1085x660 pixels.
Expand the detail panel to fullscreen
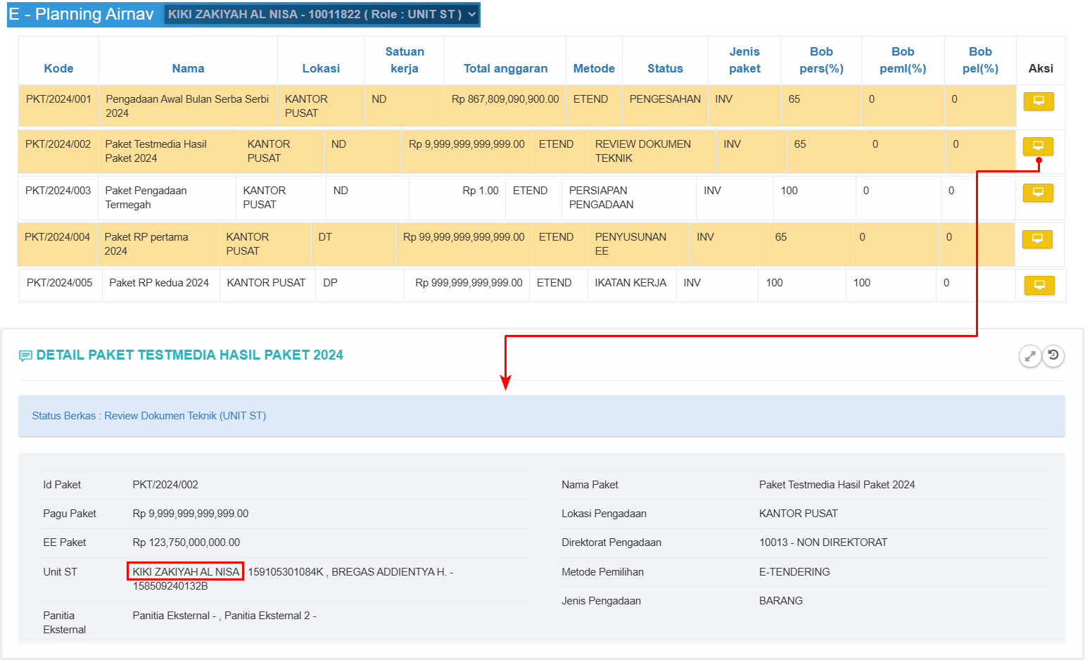click(x=1029, y=356)
